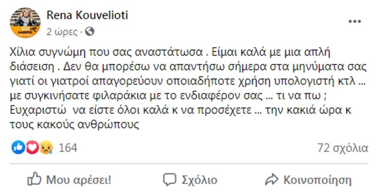Click the speech bubble icon beside Σχόλιο
The height and width of the screenshot is (193, 377).
tap(170, 179)
